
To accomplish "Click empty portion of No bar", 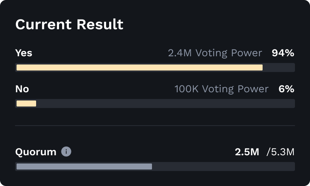I will point(165,103).
